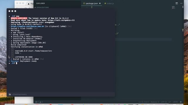Click the split editor icon in VS Code
The height and width of the screenshot is (105, 188).
[177, 3]
